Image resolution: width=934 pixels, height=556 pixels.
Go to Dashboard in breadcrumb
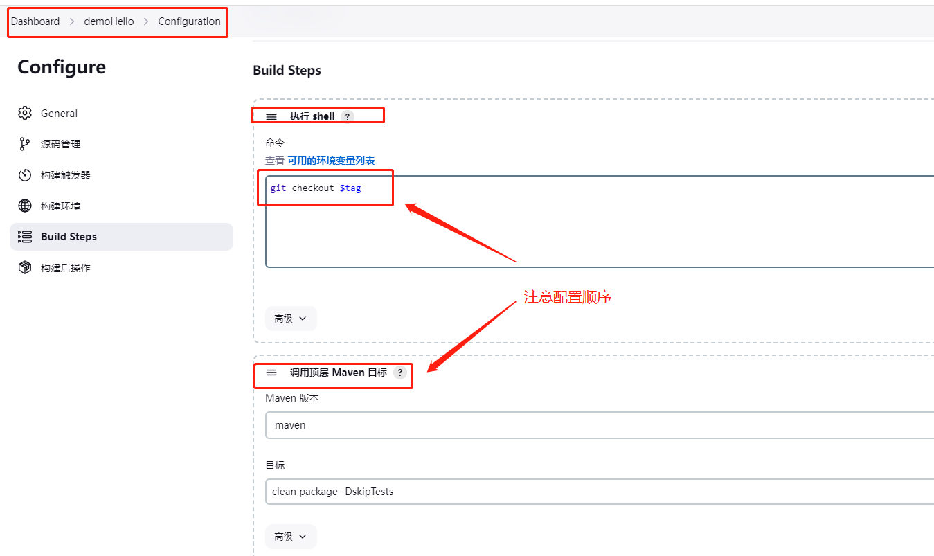pos(35,21)
